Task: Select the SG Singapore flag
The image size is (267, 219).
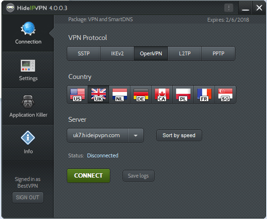Action: (x=225, y=94)
